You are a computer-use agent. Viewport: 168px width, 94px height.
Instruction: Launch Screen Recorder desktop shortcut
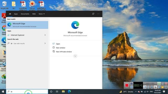point(32,5)
